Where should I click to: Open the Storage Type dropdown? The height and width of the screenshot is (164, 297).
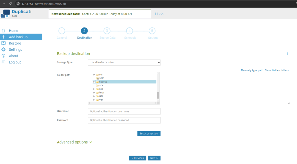click(x=124, y=62)
